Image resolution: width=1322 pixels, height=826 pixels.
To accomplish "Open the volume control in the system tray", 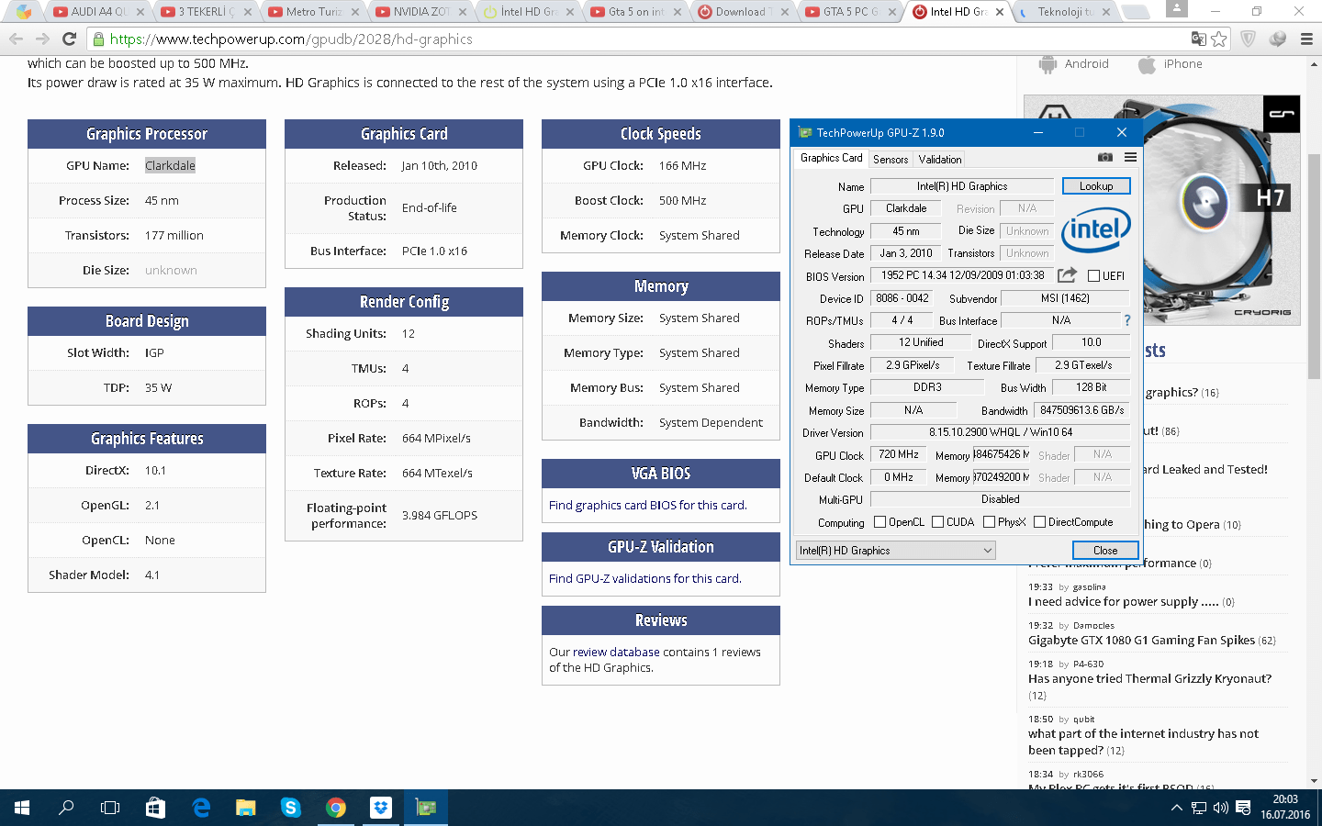I will 1221,808.
